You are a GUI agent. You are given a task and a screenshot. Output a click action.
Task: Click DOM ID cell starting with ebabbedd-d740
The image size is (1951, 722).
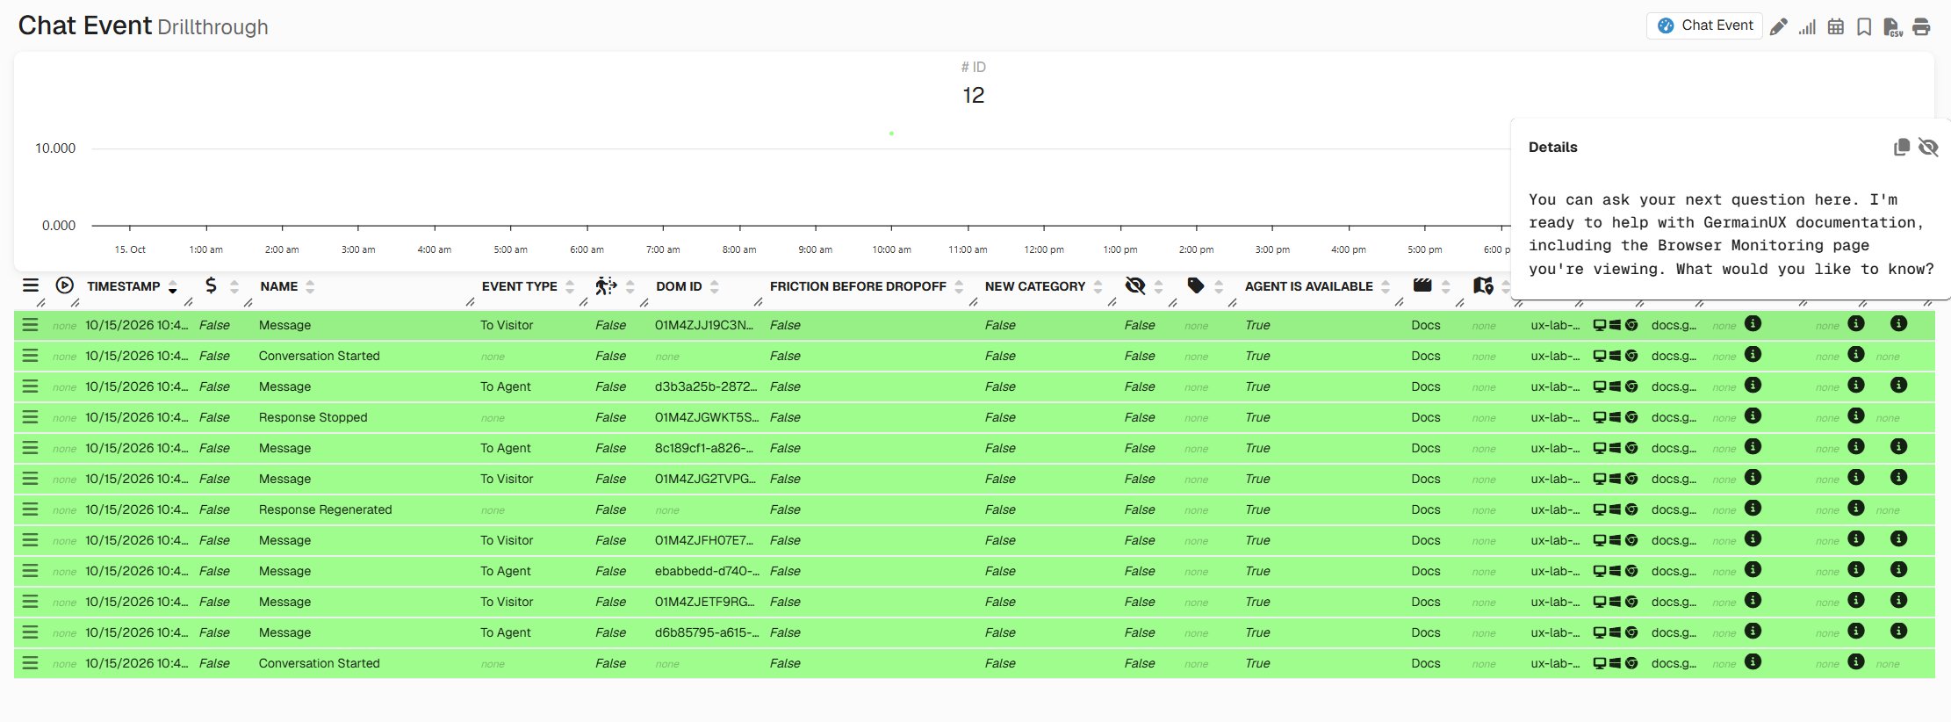[707, 571]
